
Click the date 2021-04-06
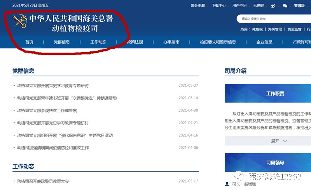tap(188, 148)
